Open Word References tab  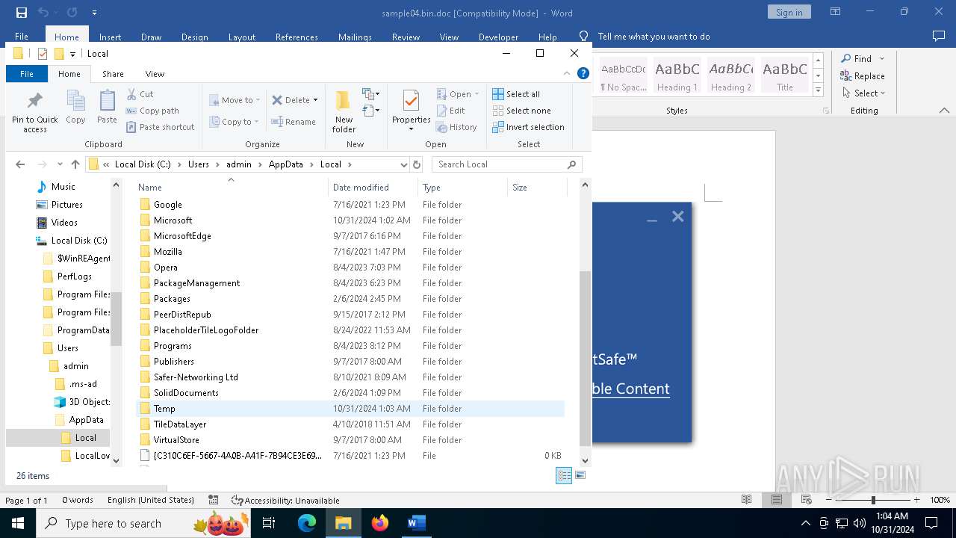[297, 37]
